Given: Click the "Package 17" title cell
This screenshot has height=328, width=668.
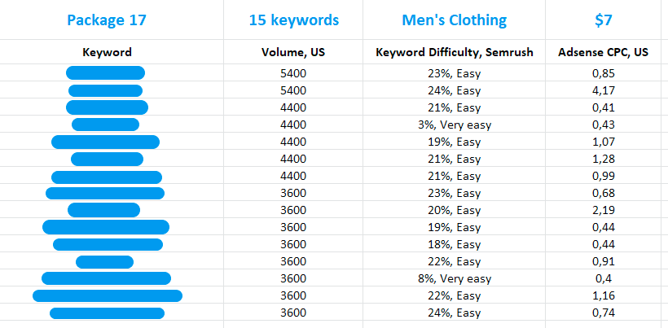Looking at the screenshot, I should pos(107,20).
